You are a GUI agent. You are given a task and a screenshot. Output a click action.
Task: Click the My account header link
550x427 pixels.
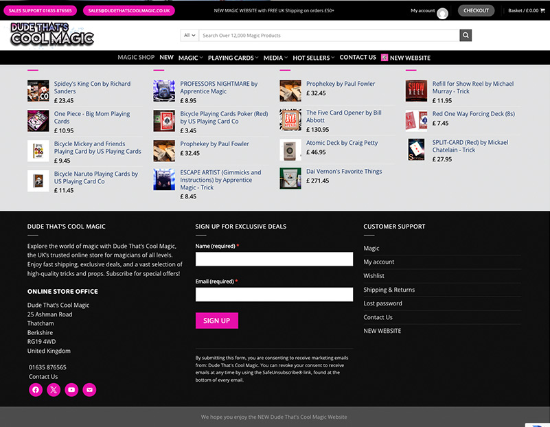423,10
